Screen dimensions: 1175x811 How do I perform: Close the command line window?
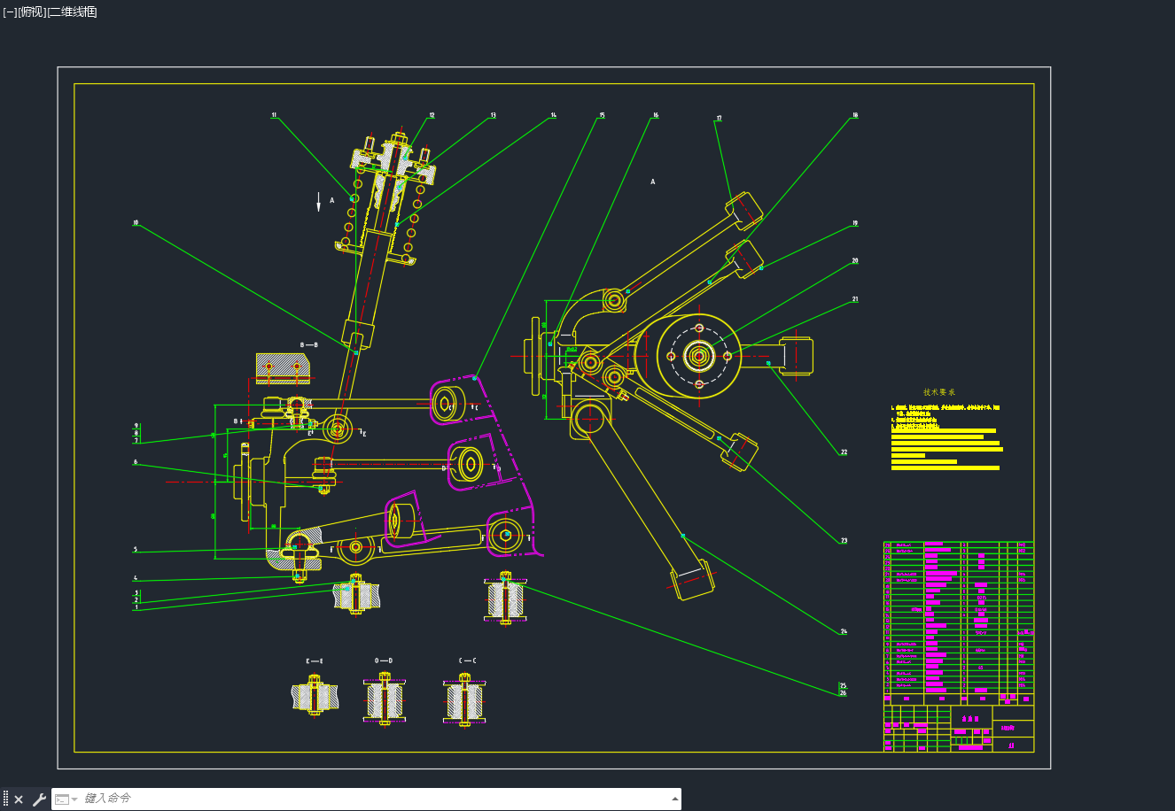pyautogui.click(x=19, y=799)
